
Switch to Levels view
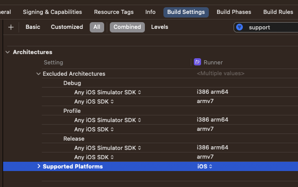coord(159,27)
